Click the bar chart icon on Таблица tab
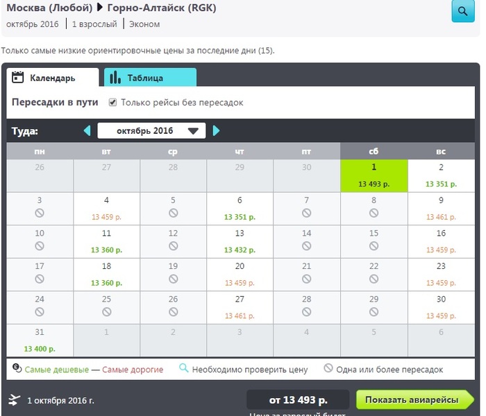Viewport: 486px width, 416px height. click(x=115, y=77)
